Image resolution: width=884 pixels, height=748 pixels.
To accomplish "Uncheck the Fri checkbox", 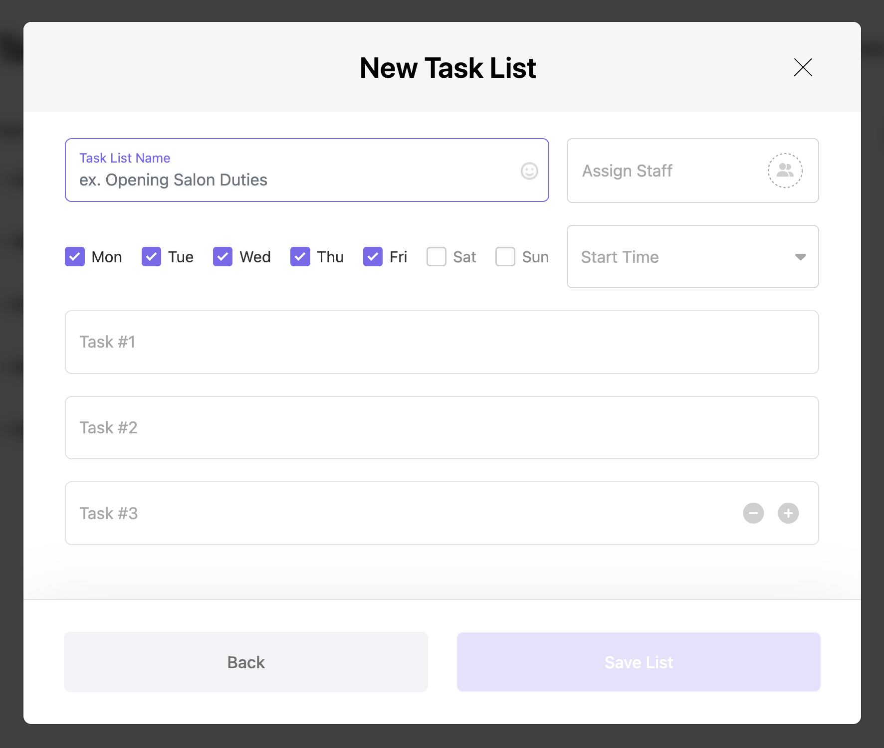I will pyautogui.click(x=373, y=257).
